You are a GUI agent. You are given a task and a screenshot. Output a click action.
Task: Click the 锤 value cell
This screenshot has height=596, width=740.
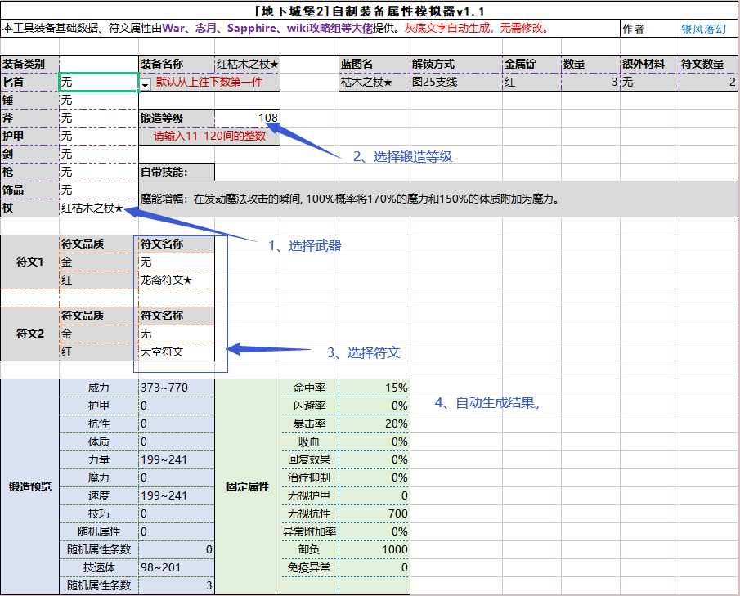pyautogui.click(x=99, y=100)
